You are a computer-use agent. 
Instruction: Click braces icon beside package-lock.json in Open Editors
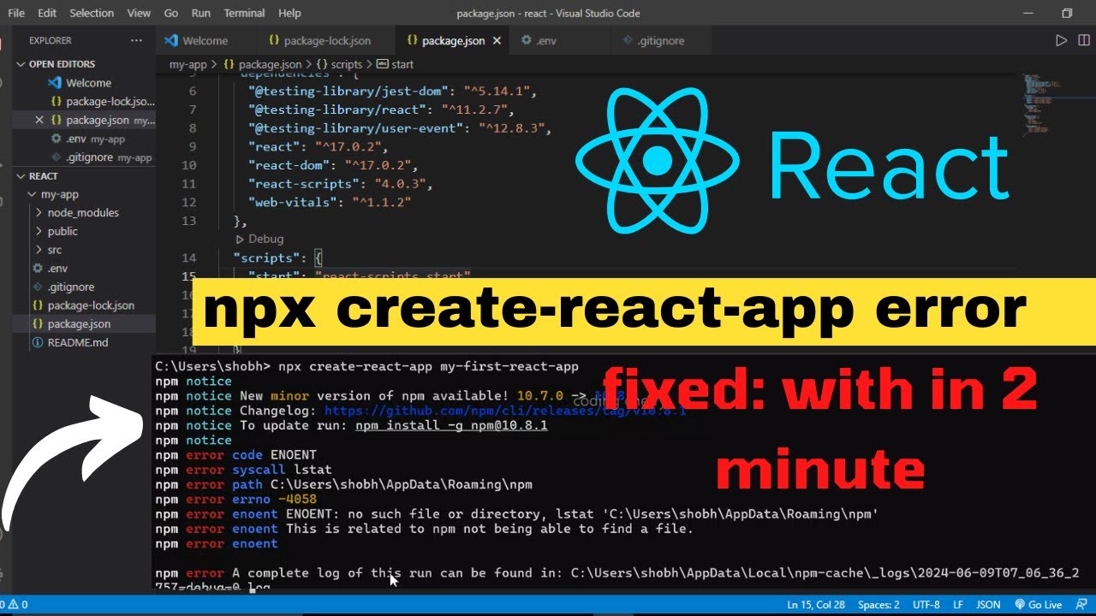tap(56, 102)
